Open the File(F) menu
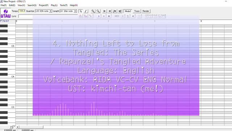Viewport: 232px width, 131px height. coord(4,5)
